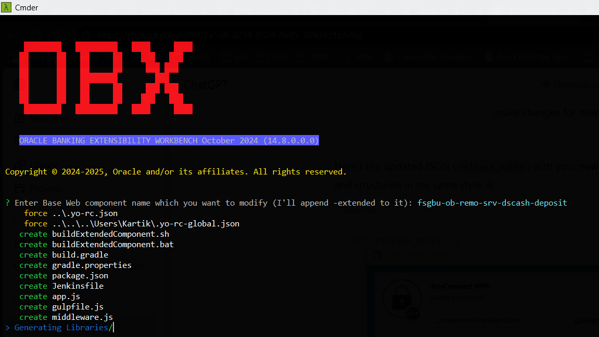This screenshot has height=337, width=599.
Task: Click the middleware.js file entry
Action: 83,317
